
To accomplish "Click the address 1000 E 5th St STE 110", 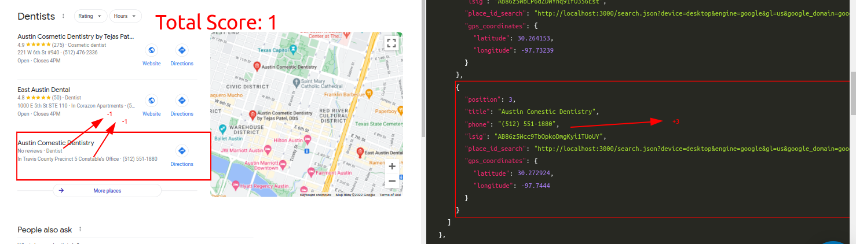I will 43,106.
